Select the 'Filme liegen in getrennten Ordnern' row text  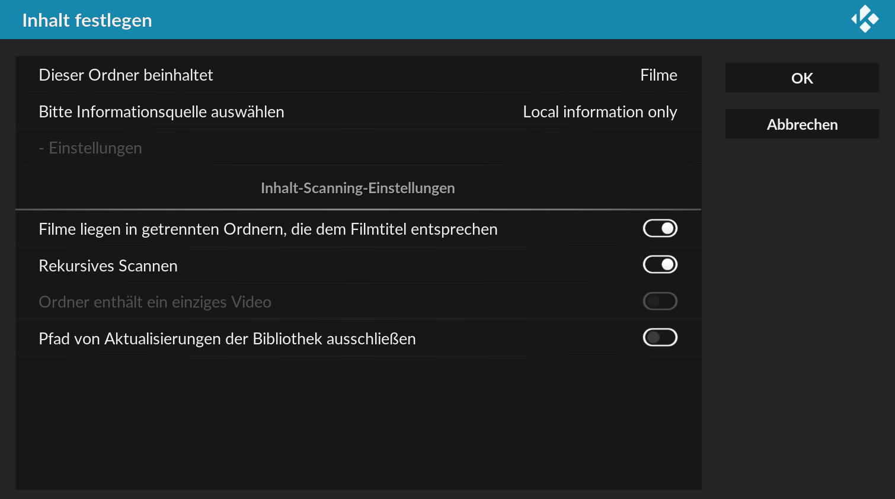268,229
